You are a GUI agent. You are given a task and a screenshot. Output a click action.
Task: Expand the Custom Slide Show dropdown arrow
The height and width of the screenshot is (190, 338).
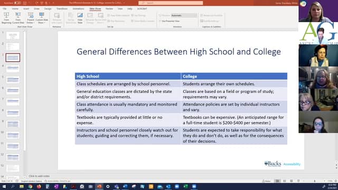44,23
